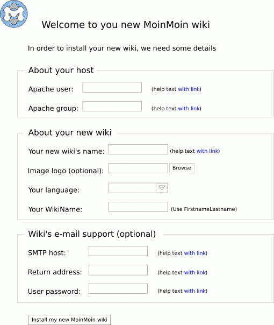The width and height of the screenshot is (274, 325).
Task: Click the Your WikiName input field
Action: [x=138, y=207]
